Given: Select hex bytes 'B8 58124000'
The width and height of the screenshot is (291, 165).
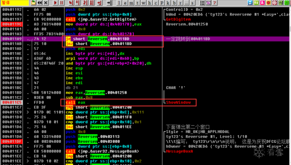Looking at the screenshot, I should [x=48, y=92].
